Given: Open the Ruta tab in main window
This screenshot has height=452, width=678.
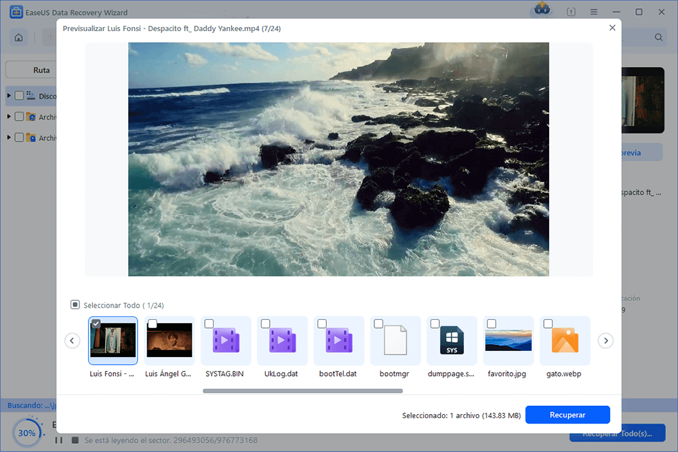Looking at the screenshot, I should point(31,70).
